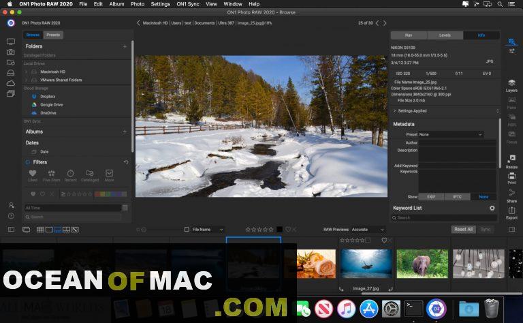Go to the next photo arrow
Image resolution: width=523 pixels, height=323 pixels.
tap(385, 23)
